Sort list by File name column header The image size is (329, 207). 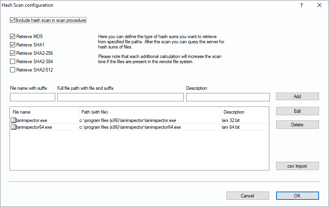pyautogui.click(x=44, y=112)
